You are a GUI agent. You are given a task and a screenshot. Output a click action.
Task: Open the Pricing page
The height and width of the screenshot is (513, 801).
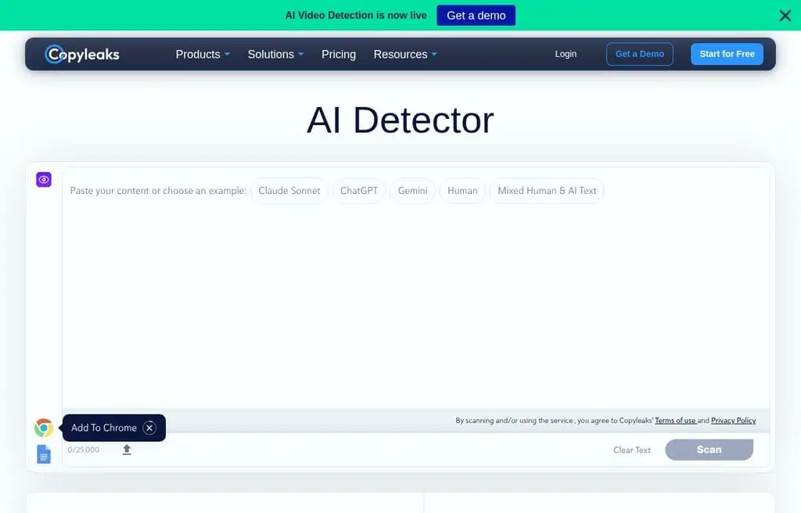(339, 54)
